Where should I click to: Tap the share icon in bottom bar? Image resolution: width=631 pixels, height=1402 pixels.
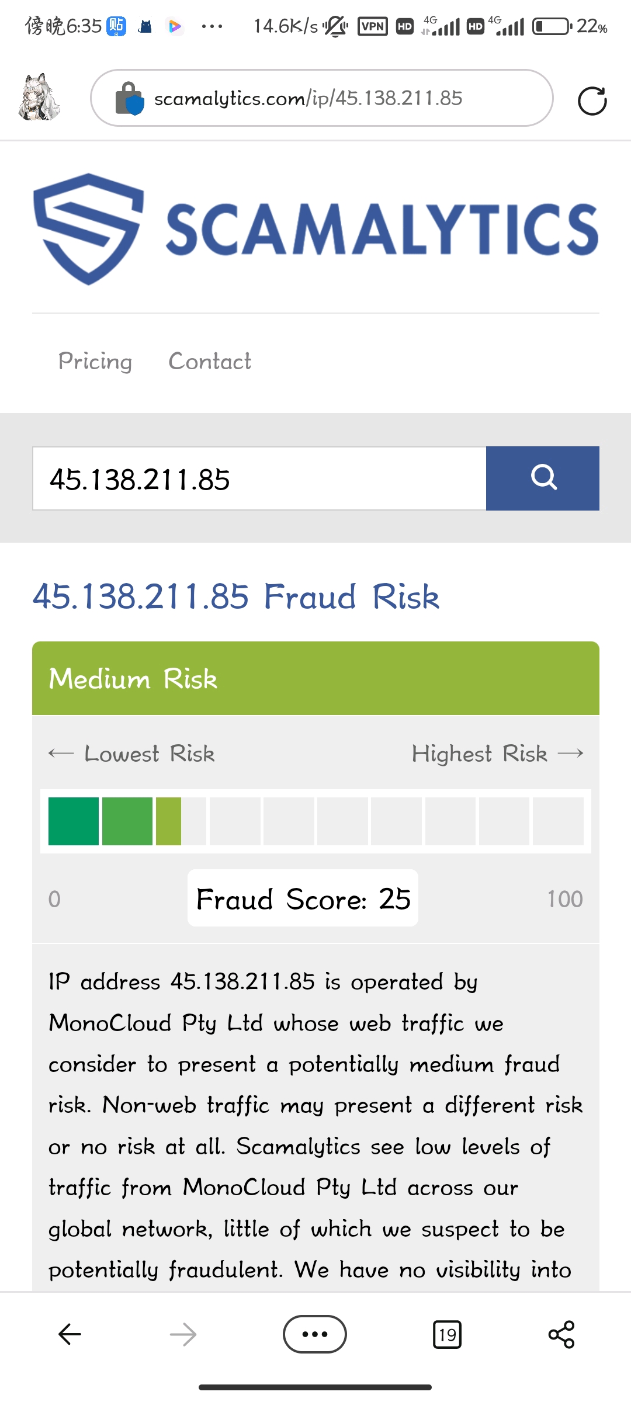point(561,1334)
